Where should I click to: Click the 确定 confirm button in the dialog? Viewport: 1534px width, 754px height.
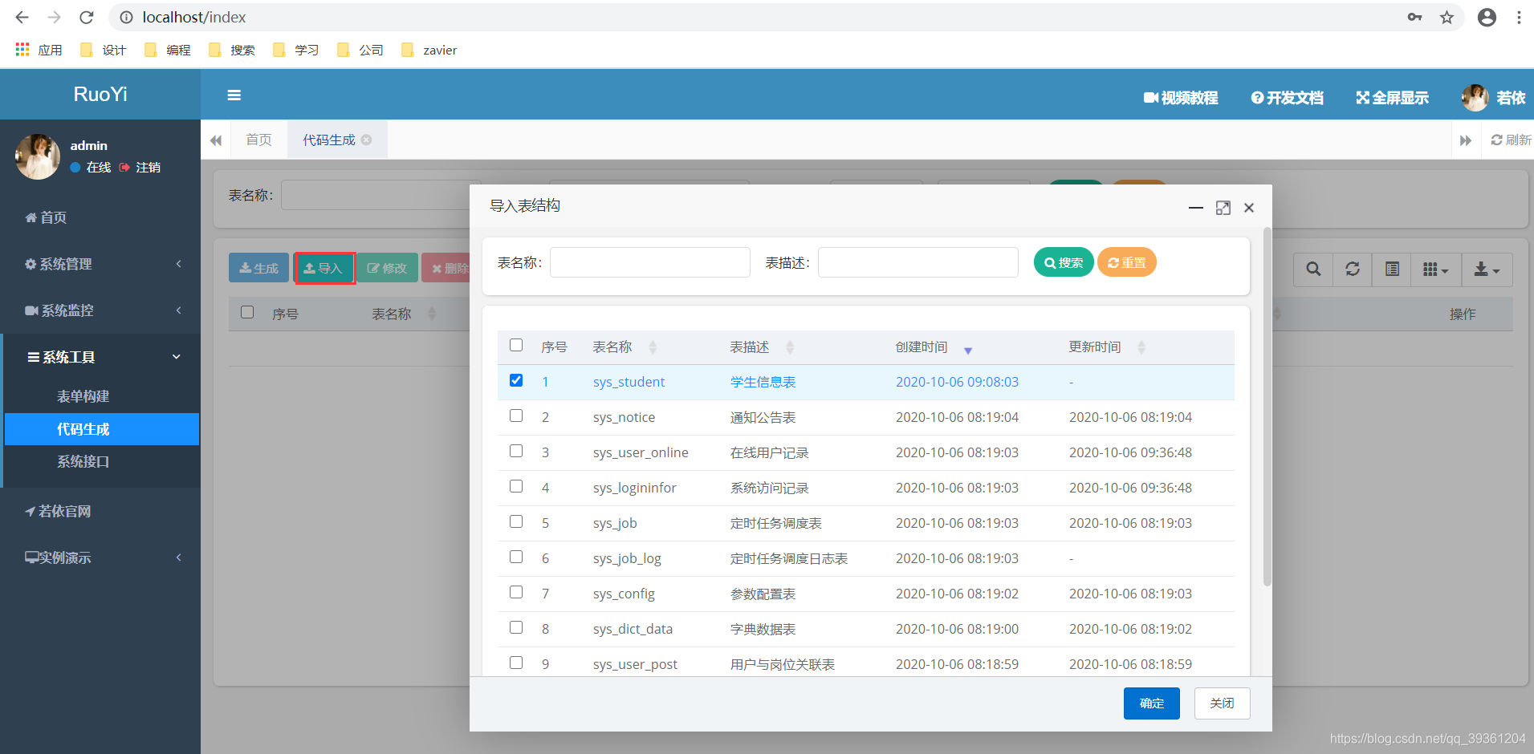(1152, 703)
